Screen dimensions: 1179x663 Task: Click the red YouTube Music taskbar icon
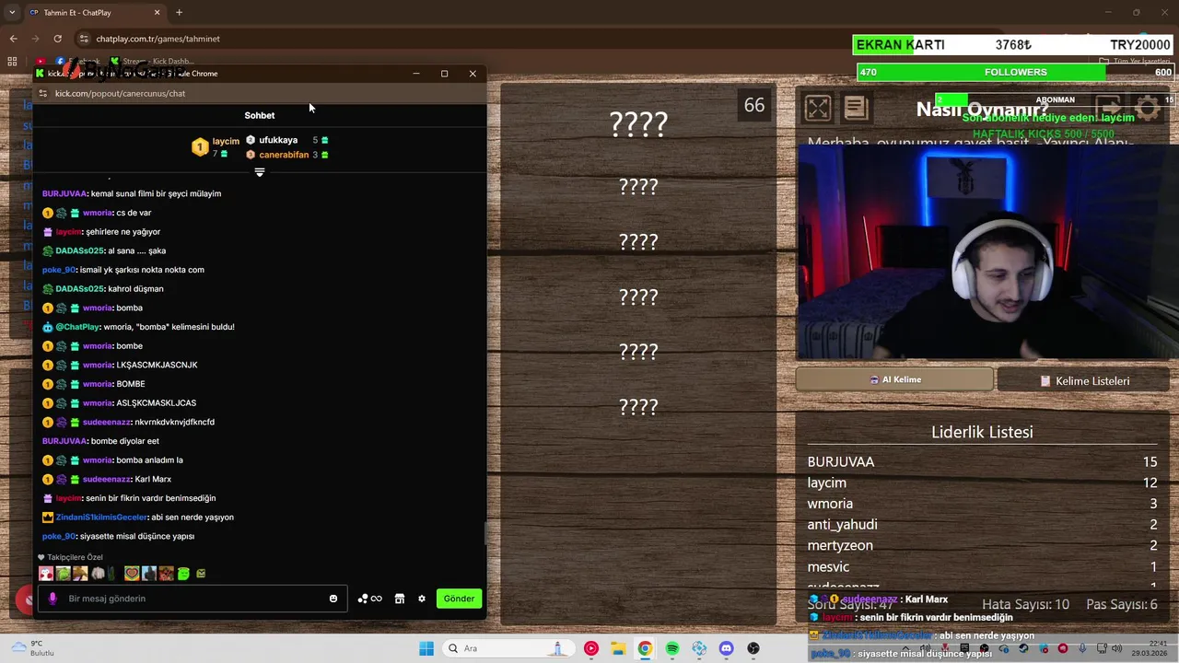590,648
